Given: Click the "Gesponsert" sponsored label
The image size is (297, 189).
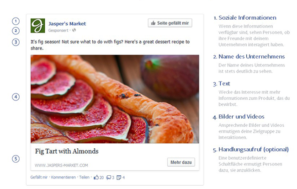Looking at the screenshot, I should (59, 30).
